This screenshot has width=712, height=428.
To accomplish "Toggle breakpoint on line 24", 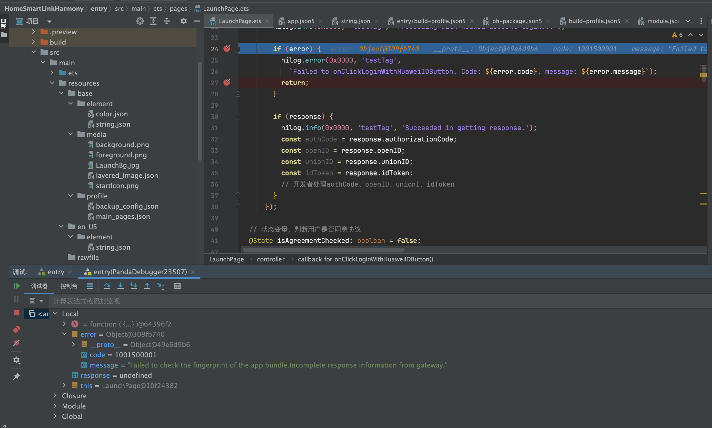I will (x=227, y=49).
